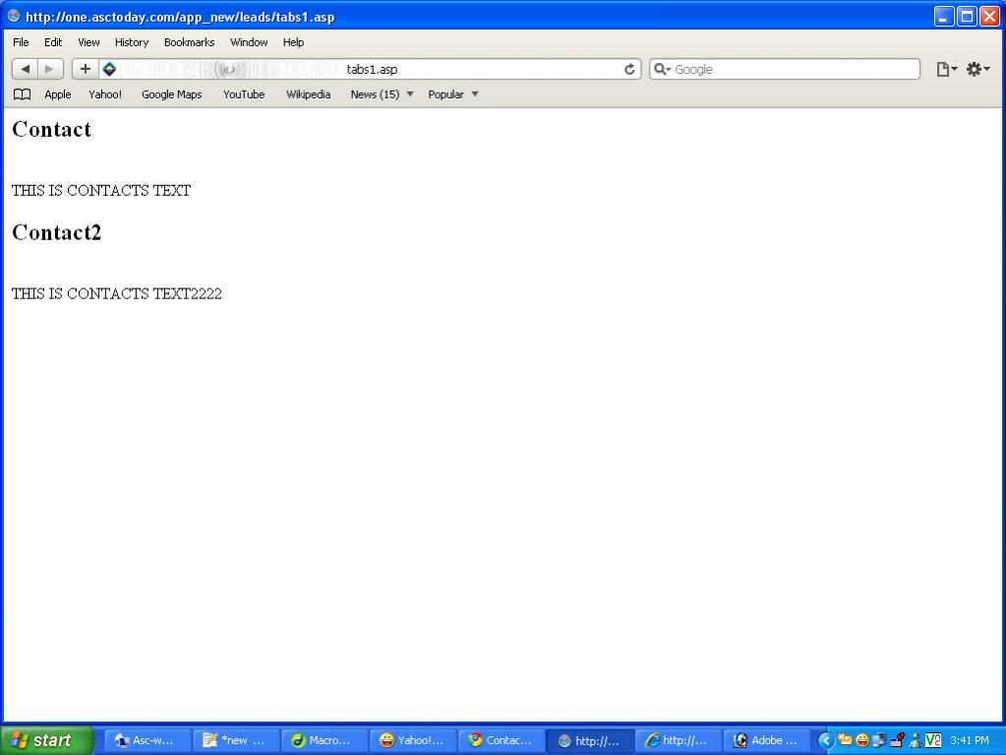
Task: Open the page menu icon
Action: pos(946,69)
